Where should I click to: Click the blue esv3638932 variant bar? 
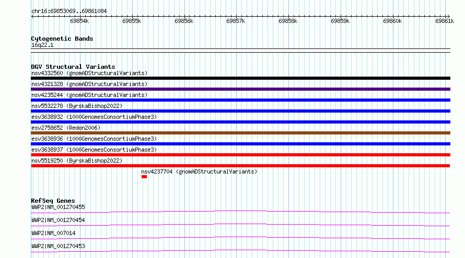tap(240, 122)
